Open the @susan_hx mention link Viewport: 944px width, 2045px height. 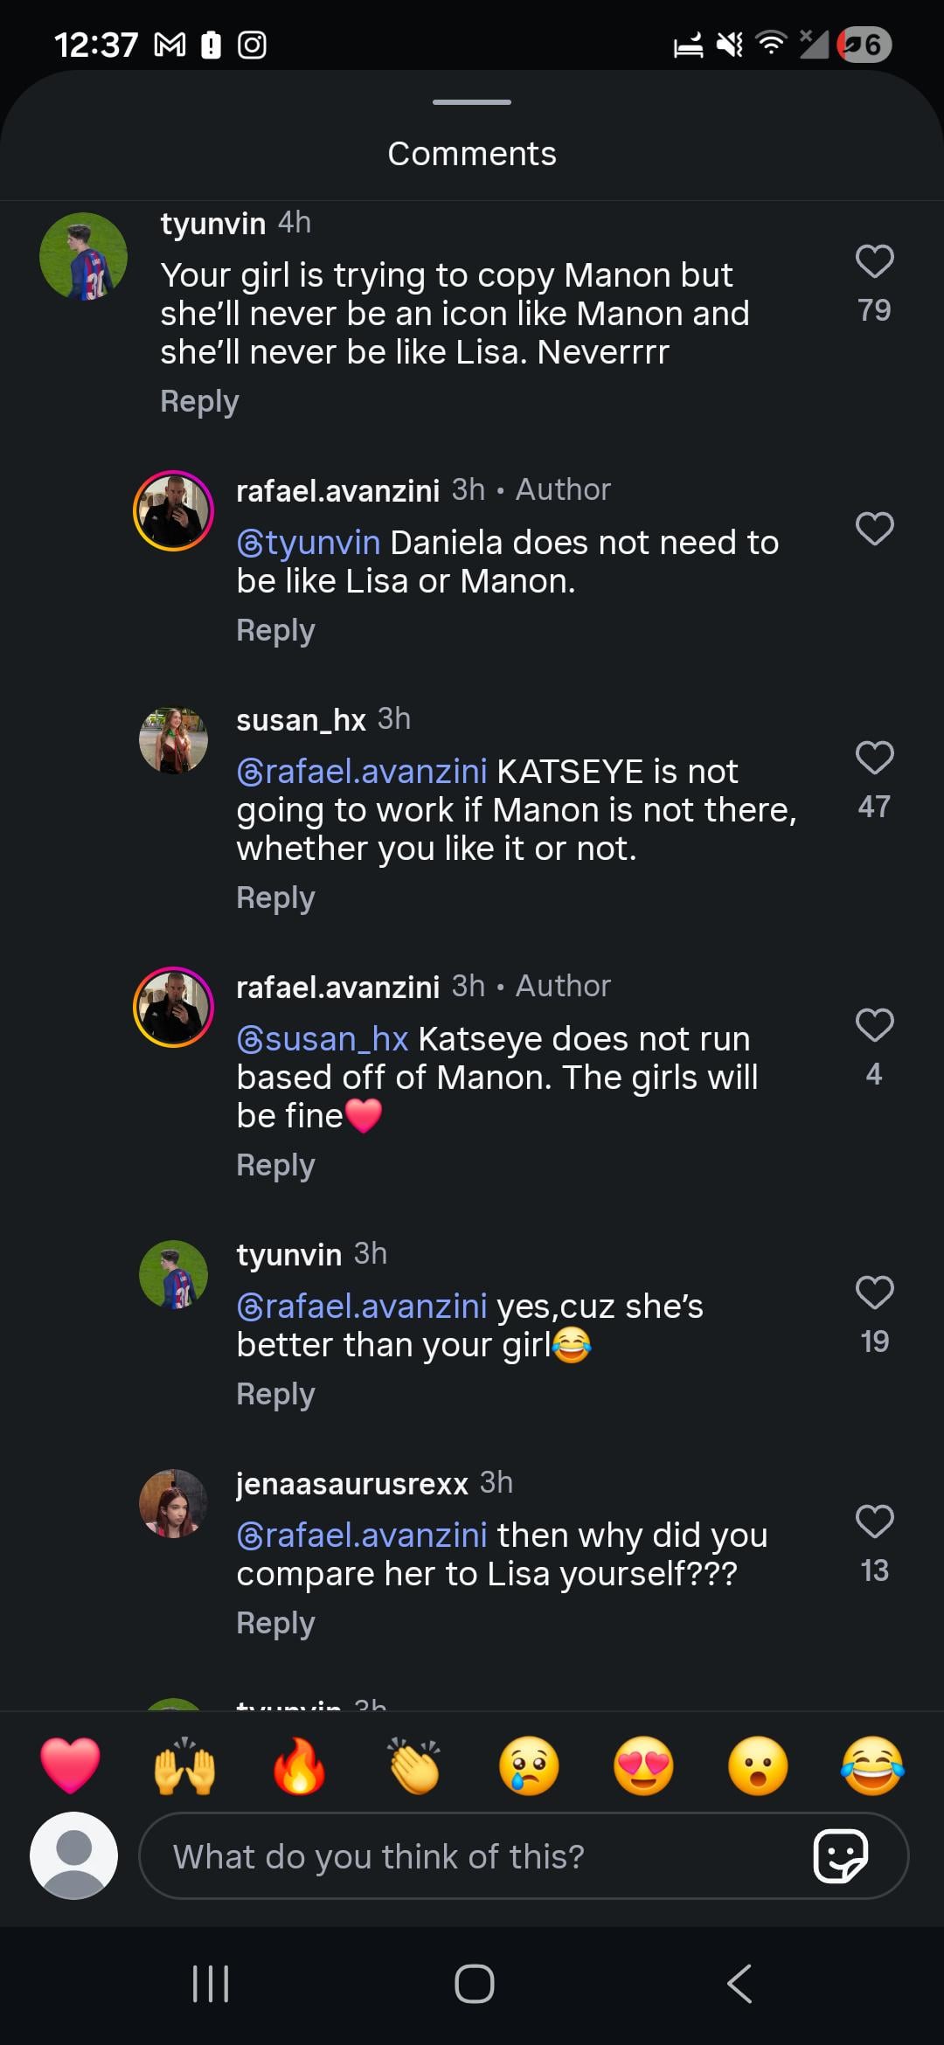(x=323, y=1039)
